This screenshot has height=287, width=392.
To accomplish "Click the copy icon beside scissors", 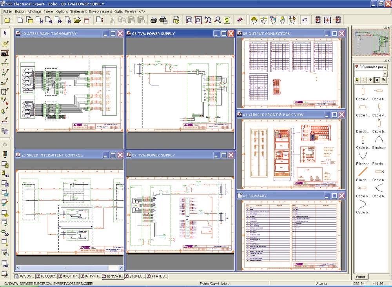I will 122,20.
